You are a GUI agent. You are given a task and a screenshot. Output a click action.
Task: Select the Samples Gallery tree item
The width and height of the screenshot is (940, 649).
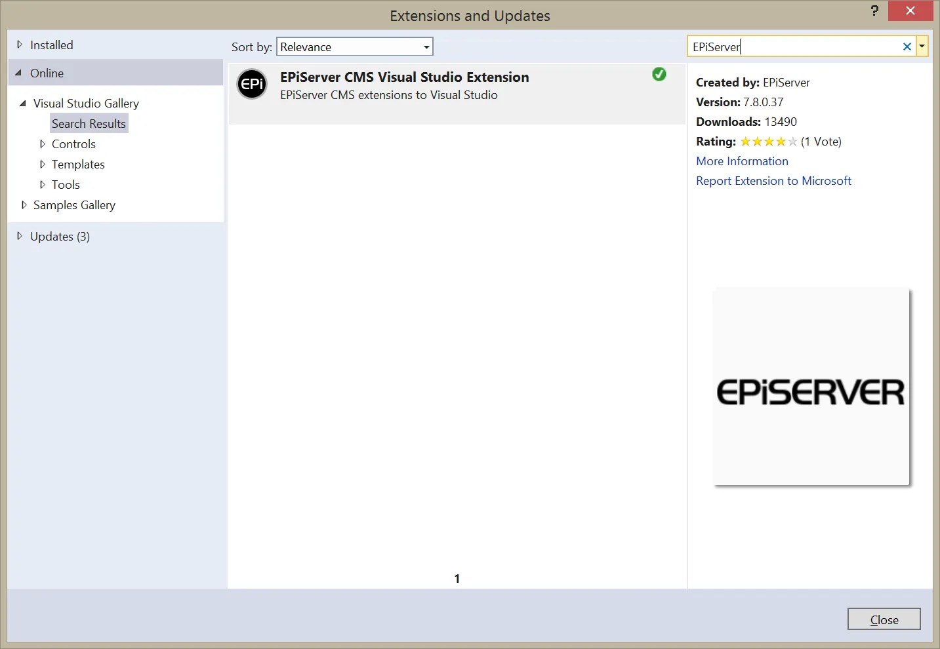point(74,205)
